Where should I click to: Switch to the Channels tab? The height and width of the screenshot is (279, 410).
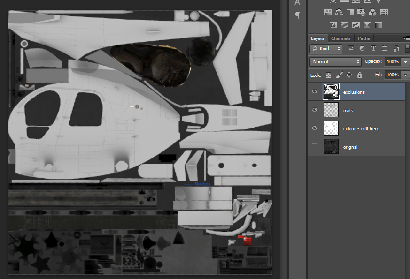(x=340, y=38)
